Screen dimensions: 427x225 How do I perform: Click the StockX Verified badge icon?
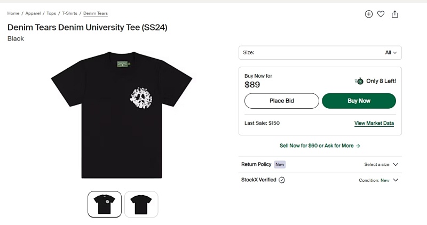(x=282, y=180)
